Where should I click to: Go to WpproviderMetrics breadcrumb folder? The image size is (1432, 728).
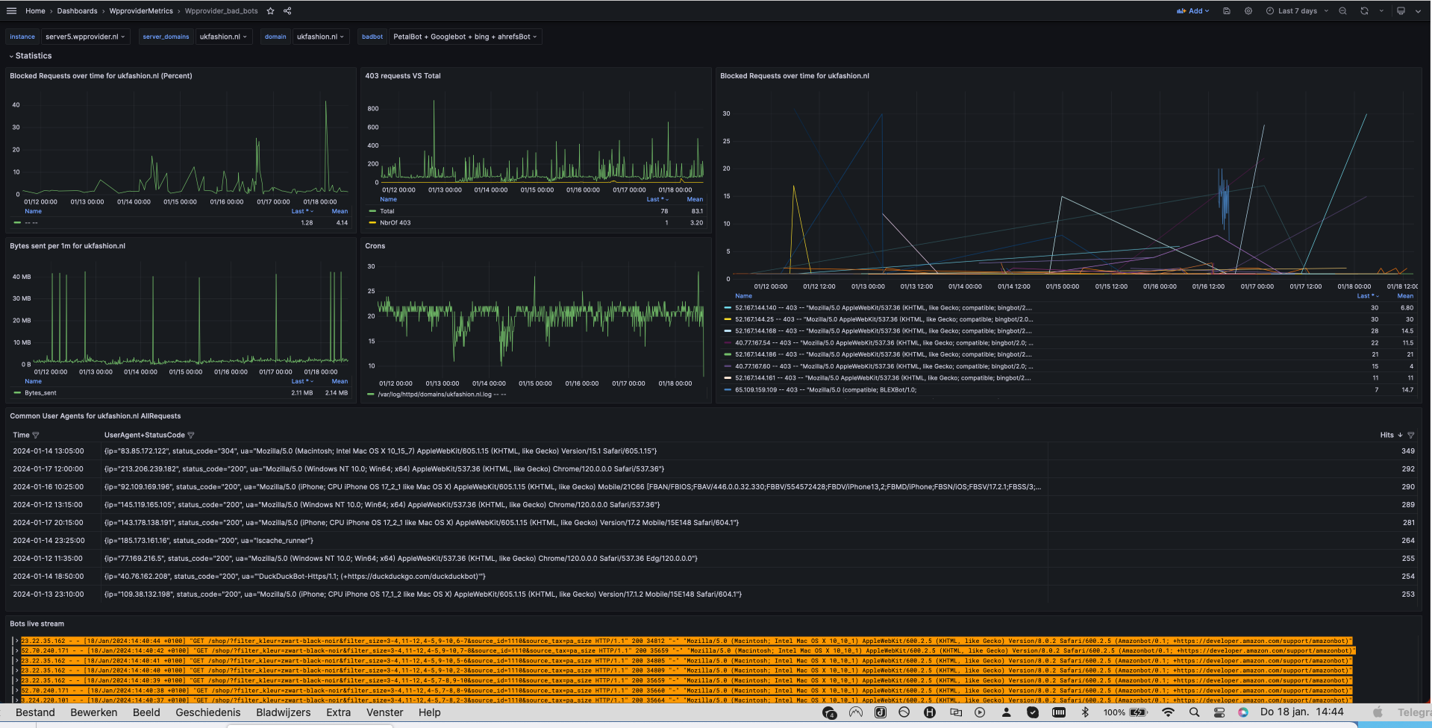(141, 11)
